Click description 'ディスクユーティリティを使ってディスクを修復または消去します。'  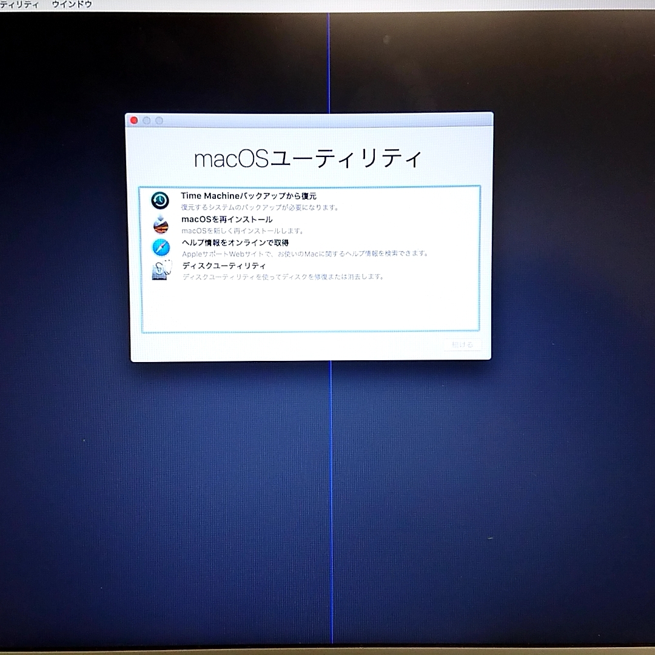(283, 277)
